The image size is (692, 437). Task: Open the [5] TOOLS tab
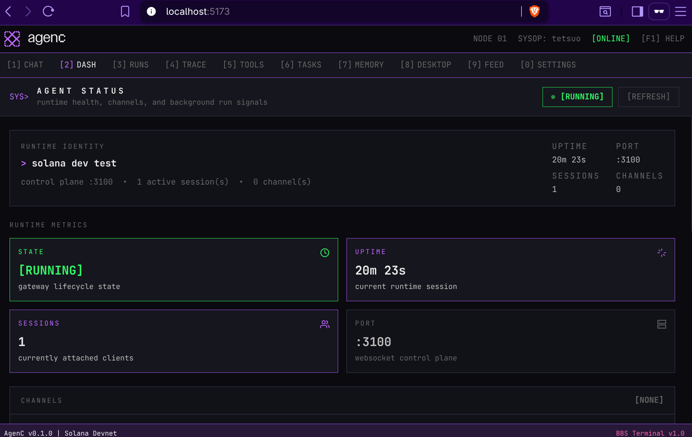(243, 64)
